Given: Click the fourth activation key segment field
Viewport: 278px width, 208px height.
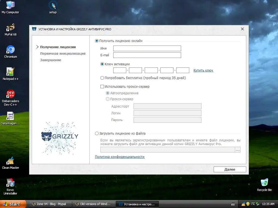Looking at the screenshot, I should tap(167, 70).
